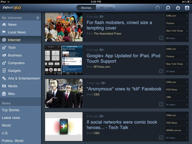Select Arts & Entertainment interest
The image size is (192, 144).
(x=20, y=78)
